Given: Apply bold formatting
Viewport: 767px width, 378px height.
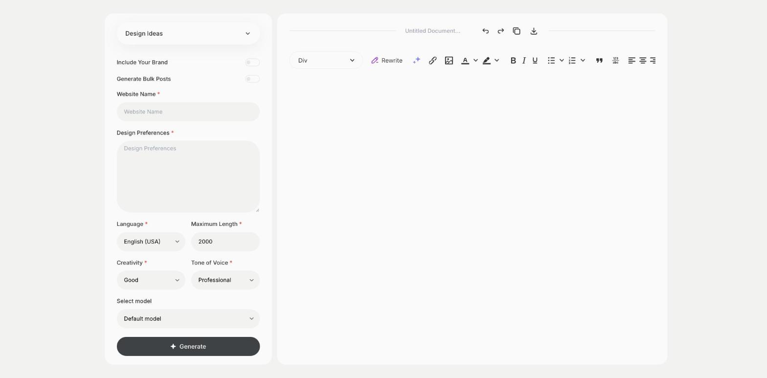Looking at the screenshot, I should [513, 60].
